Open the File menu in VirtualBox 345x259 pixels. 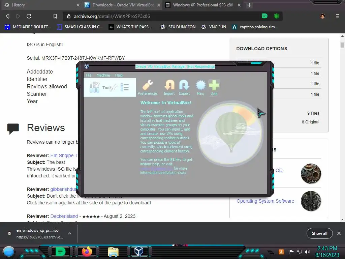[89, 75]
